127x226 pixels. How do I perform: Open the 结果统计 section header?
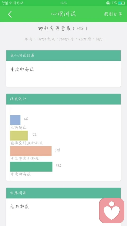(x=63, y=99)
